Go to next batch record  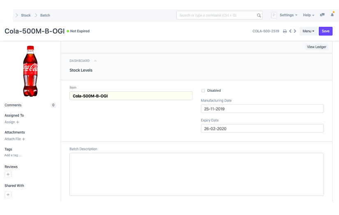pyautogui.click(x=295, y=31)
